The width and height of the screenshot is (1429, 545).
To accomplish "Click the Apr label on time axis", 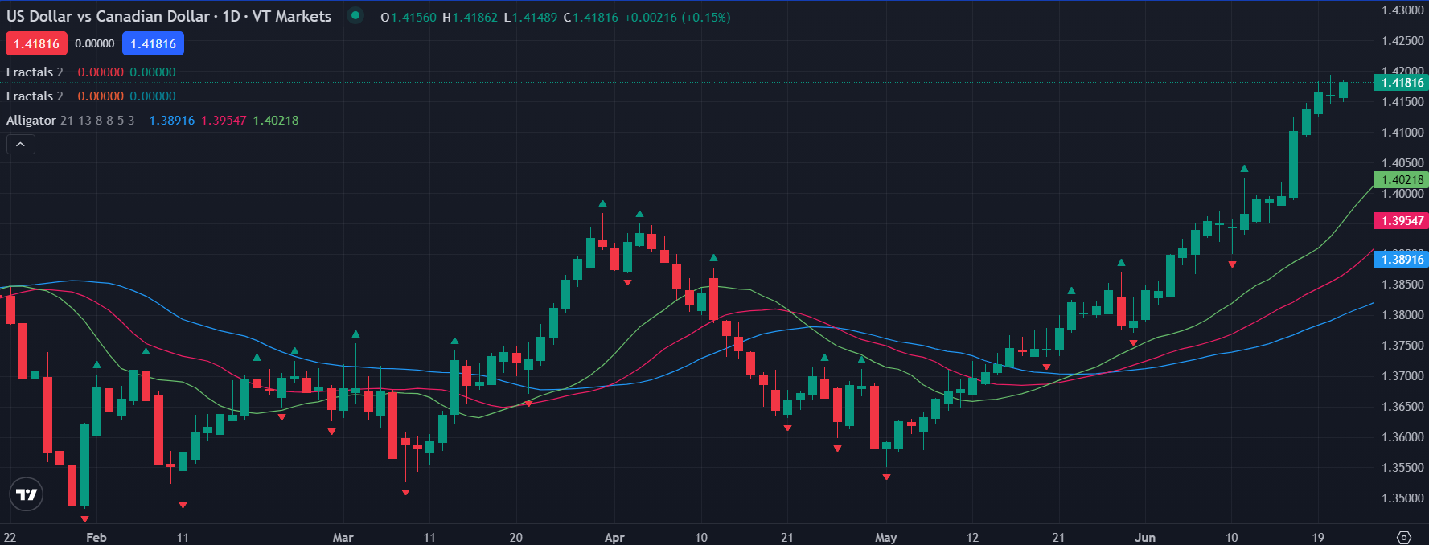I will click(x=614, y=537).
